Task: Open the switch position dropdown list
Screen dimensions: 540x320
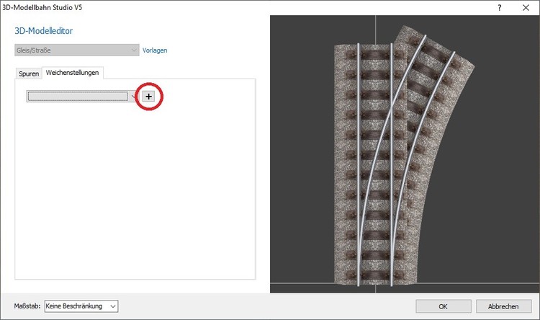Action: point(82,96)
